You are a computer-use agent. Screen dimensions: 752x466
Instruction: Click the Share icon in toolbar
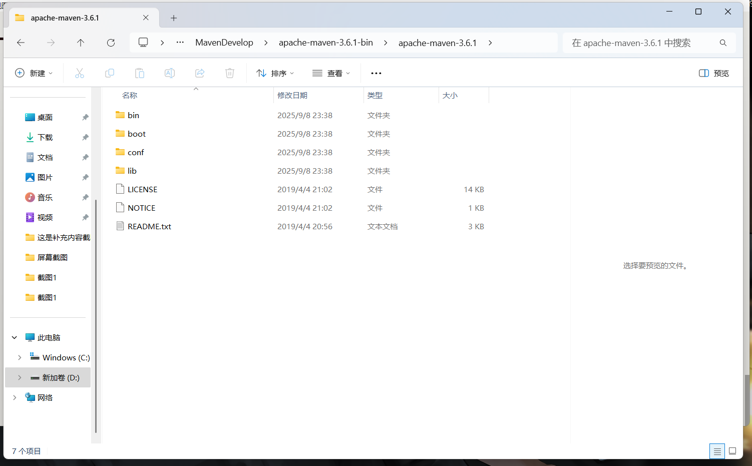(200, 73)
